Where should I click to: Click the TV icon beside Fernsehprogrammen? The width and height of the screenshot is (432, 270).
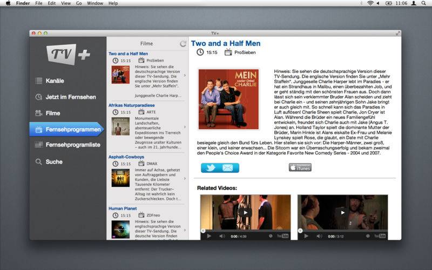pyautogui.click(x=39, y=129)
